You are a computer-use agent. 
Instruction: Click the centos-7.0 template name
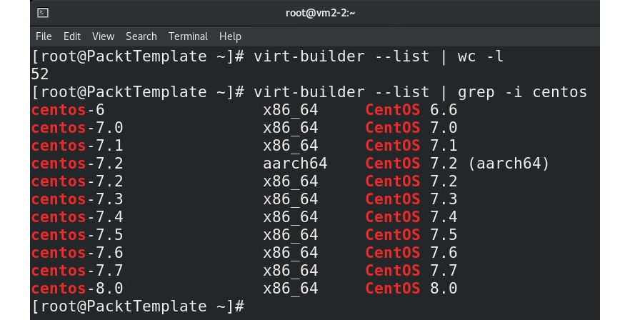point(77,128)
